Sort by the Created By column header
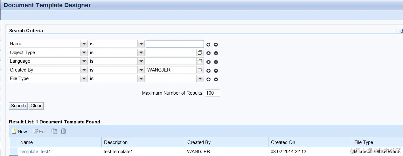Image resolution: width=403 pixels, height=156 pixels. [x=227, y=142]
